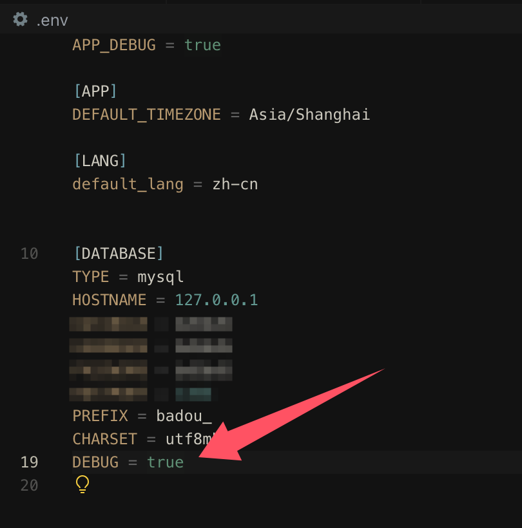Click the badou_ prefix value
This screenshot has width=522, height=528.
[184, 415]
